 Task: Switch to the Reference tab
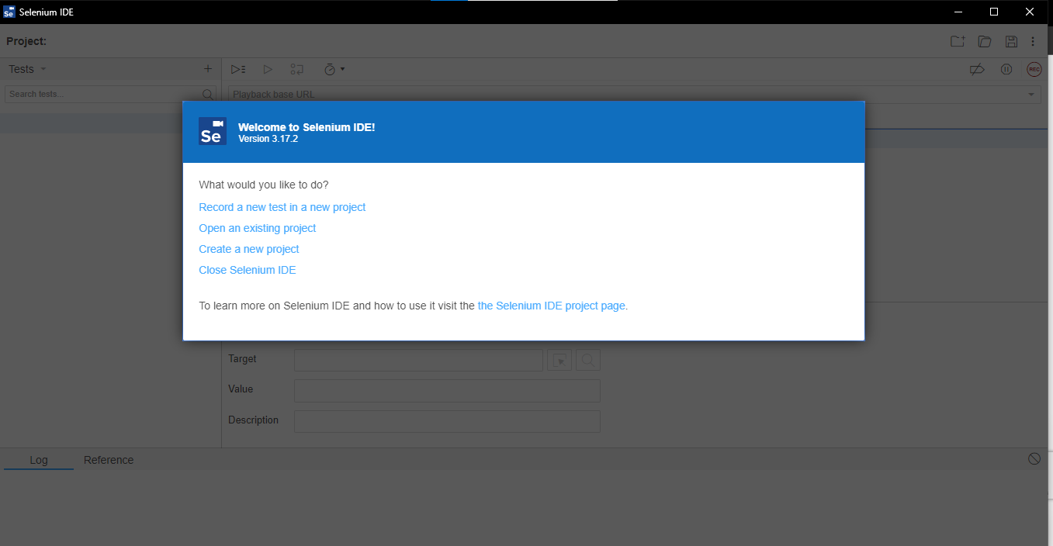coord(109,460)
